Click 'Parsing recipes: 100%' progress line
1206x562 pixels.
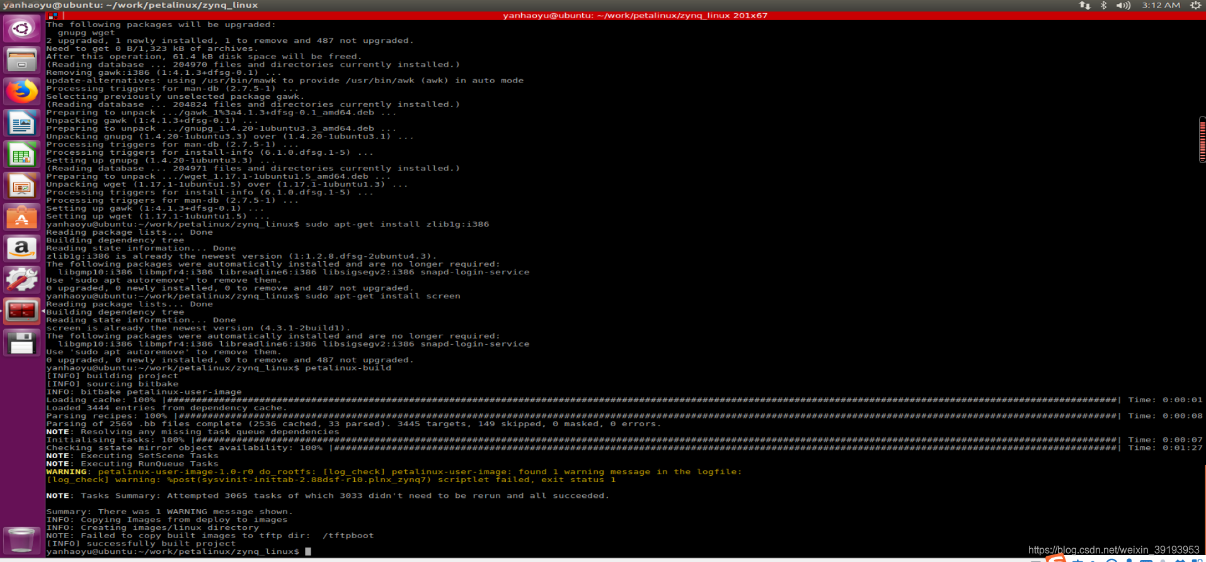(624, 415)
